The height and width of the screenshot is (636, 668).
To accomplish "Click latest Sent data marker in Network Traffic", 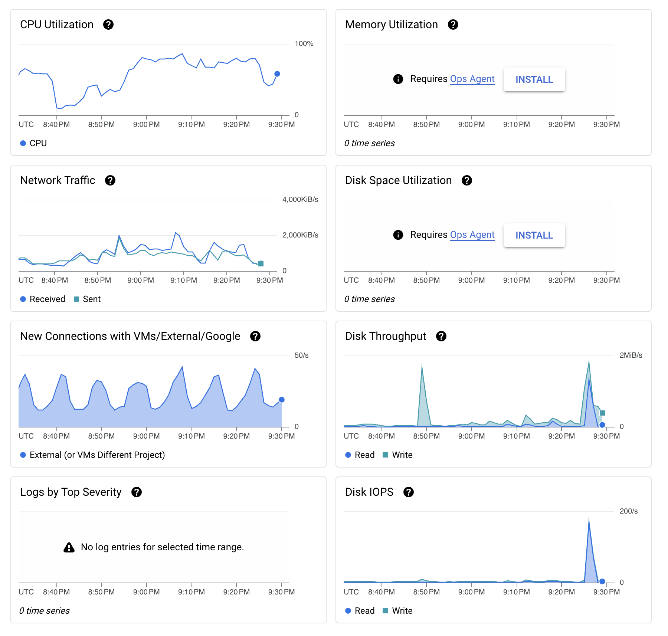I will click(x=261, y=264).
